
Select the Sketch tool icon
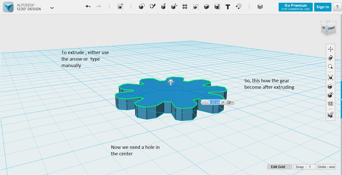152,7
